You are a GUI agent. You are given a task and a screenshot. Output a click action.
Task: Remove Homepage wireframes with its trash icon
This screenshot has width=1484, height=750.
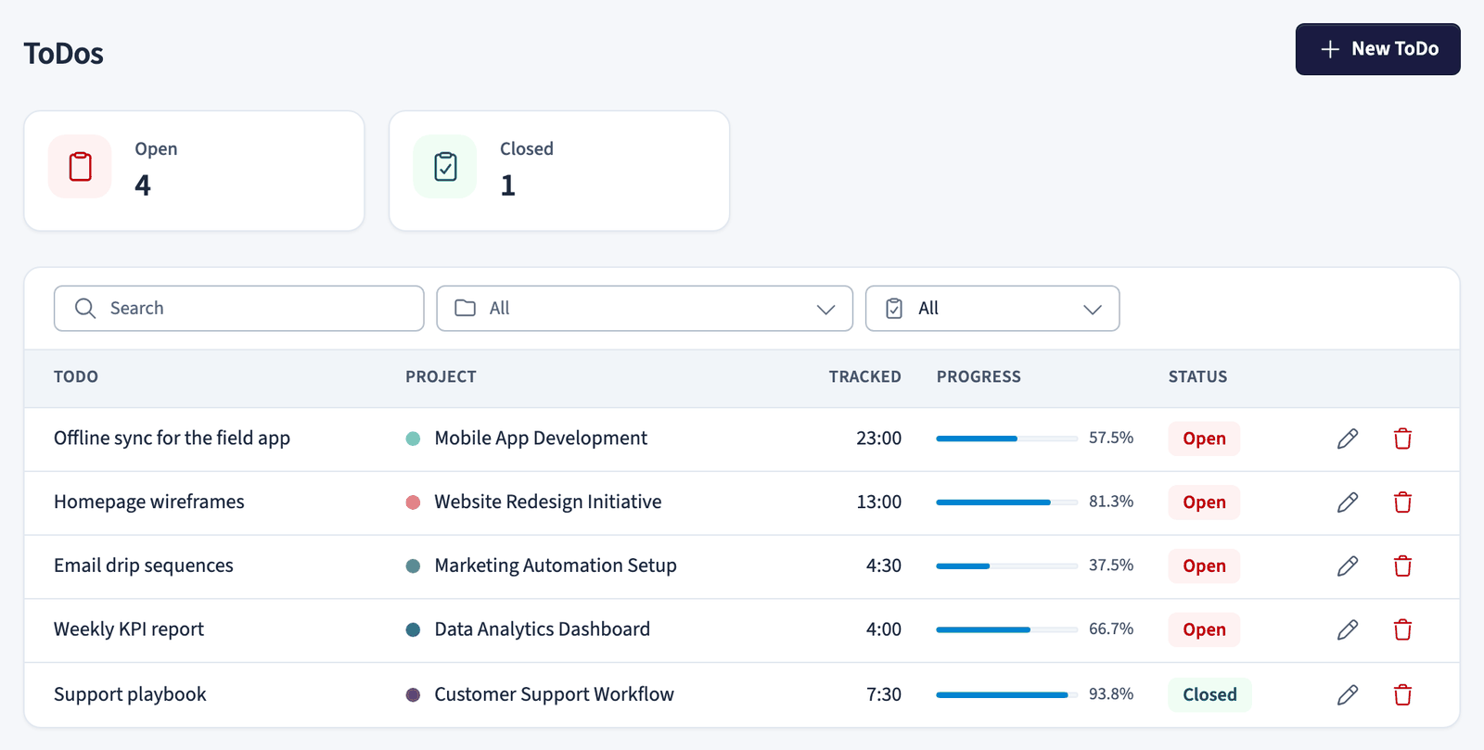1402,502
